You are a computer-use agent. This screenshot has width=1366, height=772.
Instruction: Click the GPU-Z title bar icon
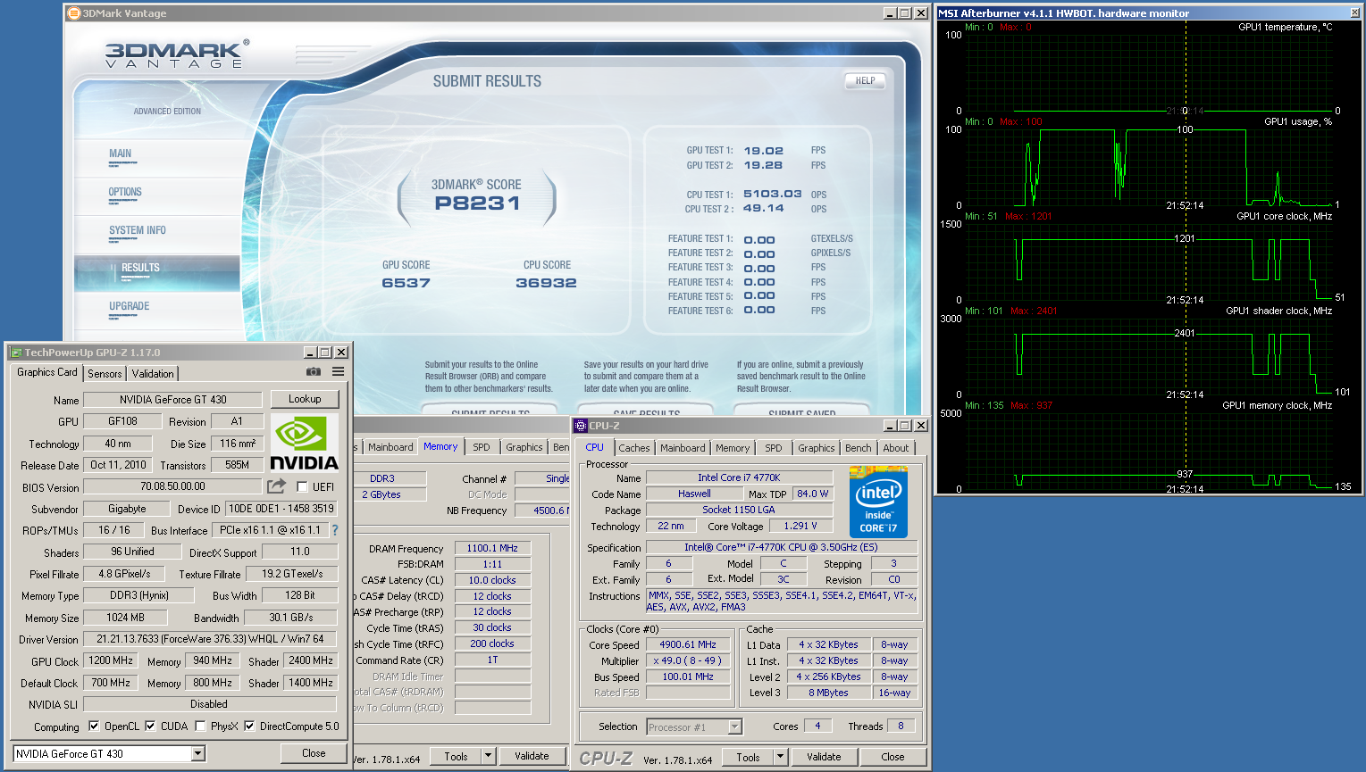coord(15,353)
